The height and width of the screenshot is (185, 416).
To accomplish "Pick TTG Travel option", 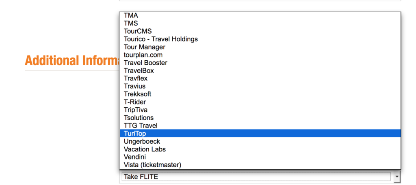I will point(141,125).
